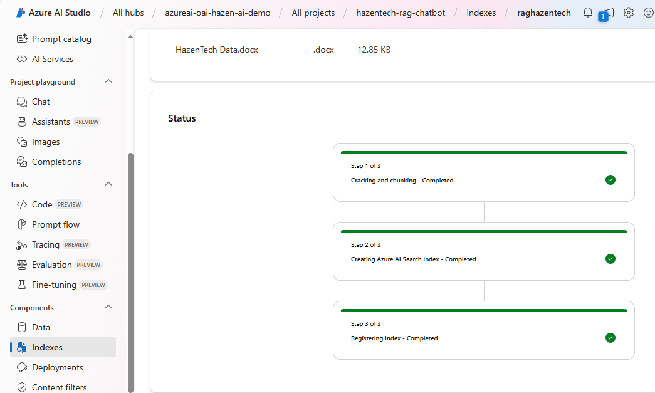Open Tracing in the Tools section
Viewport: 655px width, 393px height.
[x=46, y=244]
